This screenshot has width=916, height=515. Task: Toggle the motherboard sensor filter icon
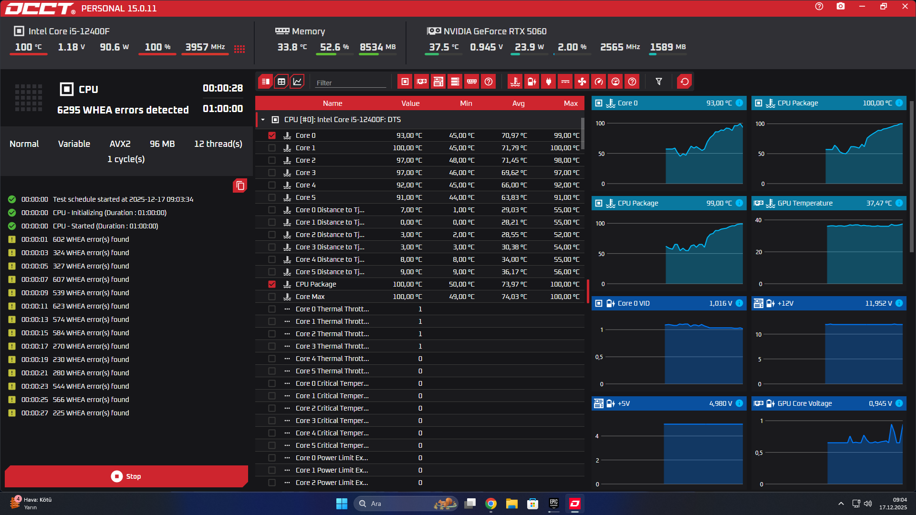click(438, 82)
